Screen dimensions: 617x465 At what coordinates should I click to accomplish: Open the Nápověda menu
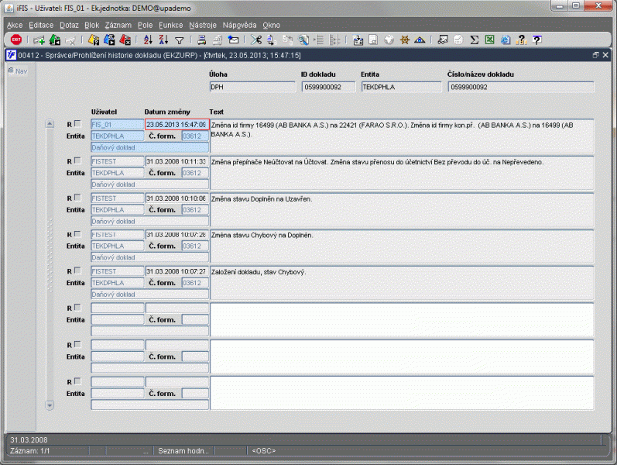coord(240,26)
